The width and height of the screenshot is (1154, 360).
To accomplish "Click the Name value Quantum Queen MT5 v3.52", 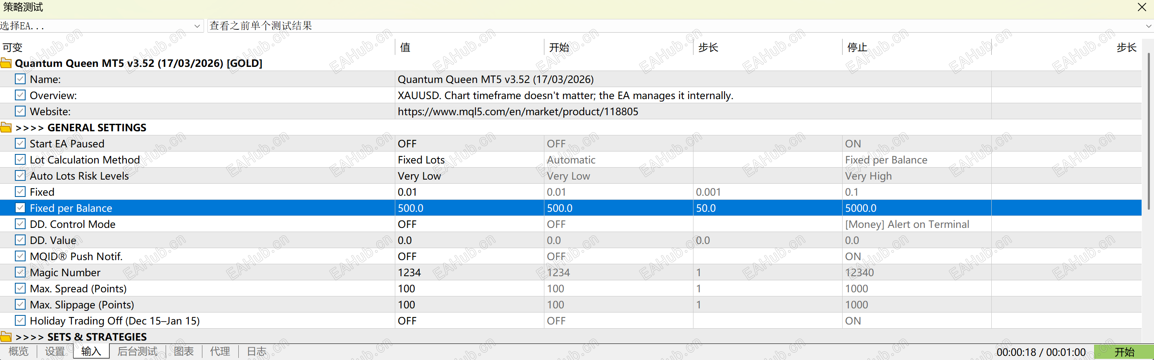I will [693, 79].
